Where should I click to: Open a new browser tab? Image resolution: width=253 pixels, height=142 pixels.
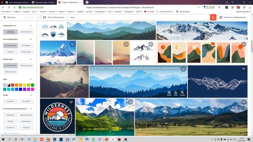pyautogui.click(x=87, y=2)
